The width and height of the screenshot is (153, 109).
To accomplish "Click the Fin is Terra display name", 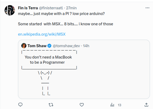I will coord(28,8).
